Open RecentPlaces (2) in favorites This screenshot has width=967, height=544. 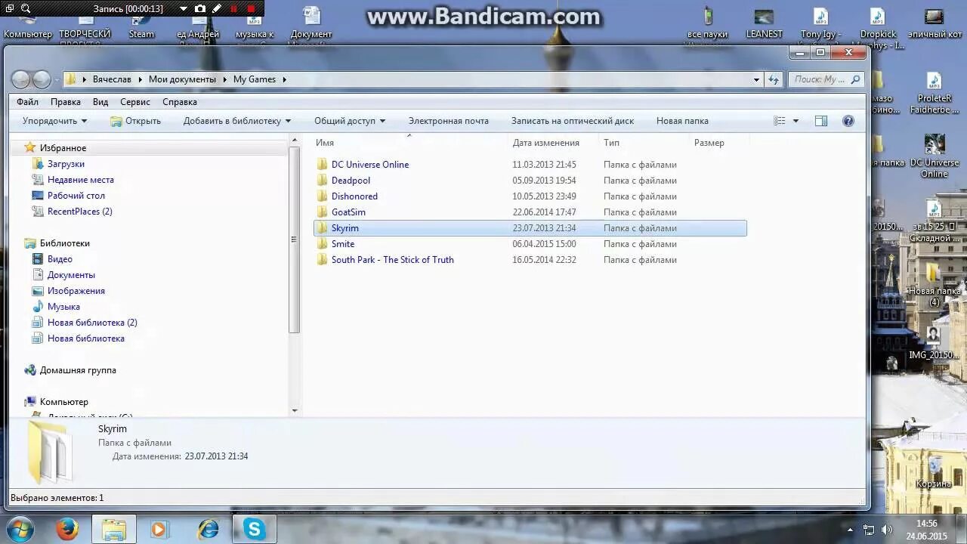79,212
